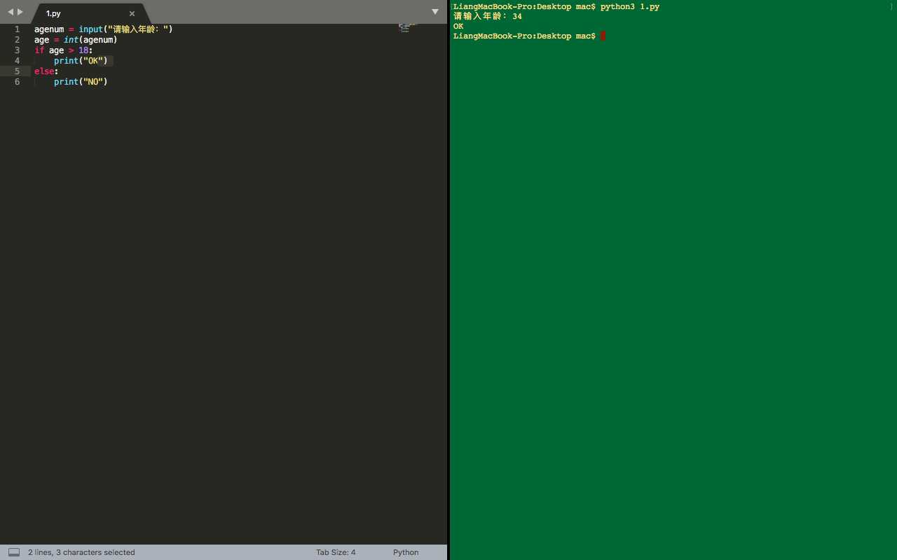897x560 pixels.
Task: Click line number 6 in the gutter
Action: coord(17,82)
